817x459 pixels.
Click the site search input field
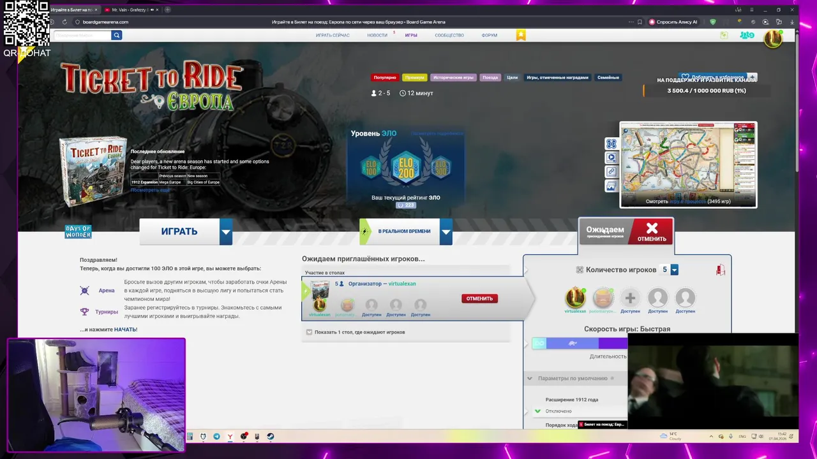tap(82, 35)
